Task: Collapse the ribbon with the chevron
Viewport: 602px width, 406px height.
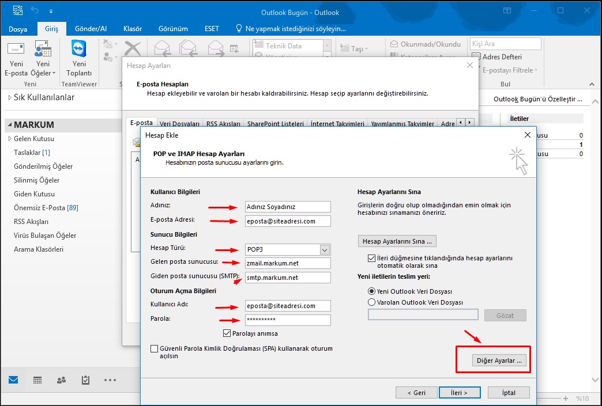Action: [x=592, y=84]
